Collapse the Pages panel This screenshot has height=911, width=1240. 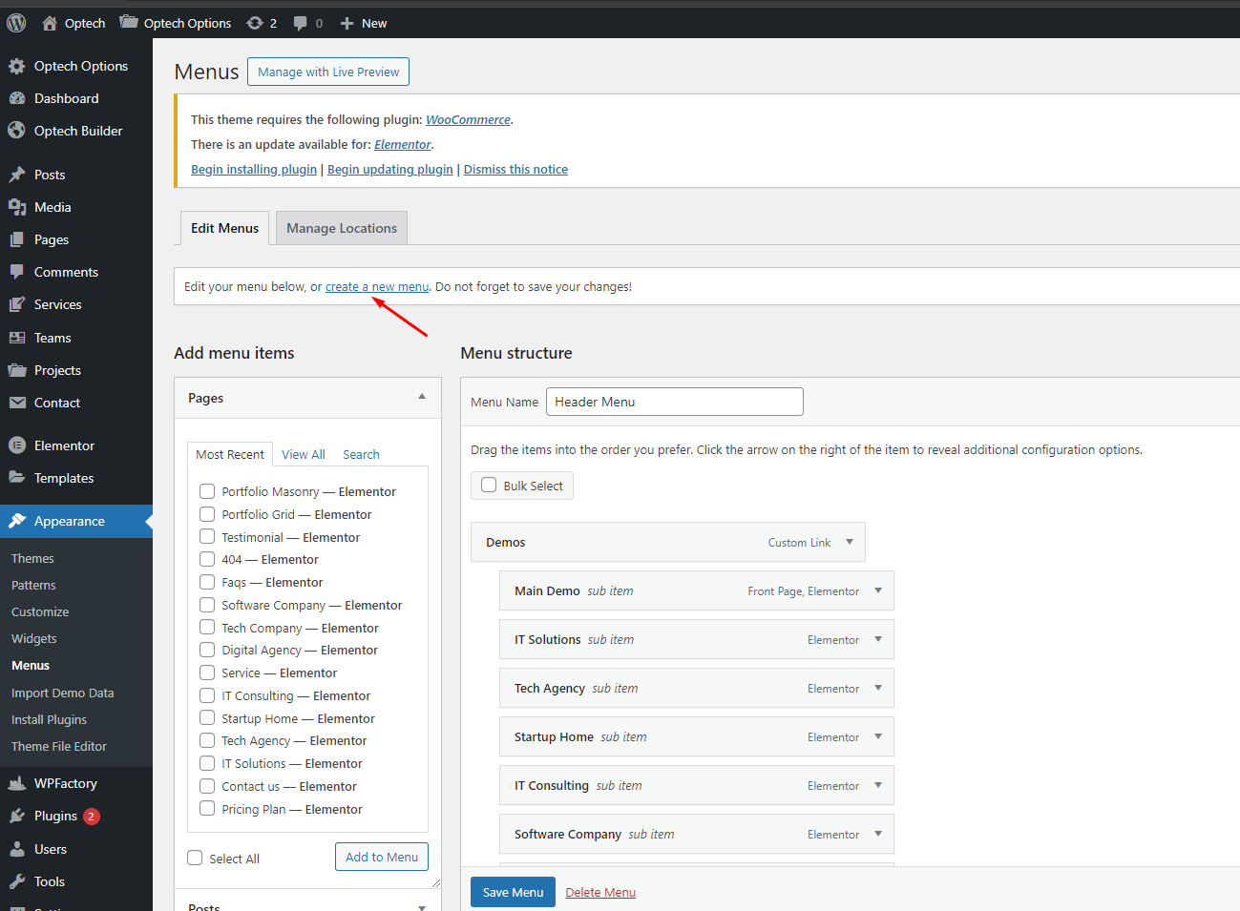pyautogui.click(x=422, y=397)
